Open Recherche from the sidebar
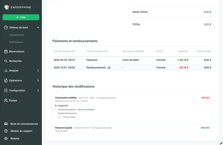Viewport: 223px width, 145px height. [x=15, y=61]
